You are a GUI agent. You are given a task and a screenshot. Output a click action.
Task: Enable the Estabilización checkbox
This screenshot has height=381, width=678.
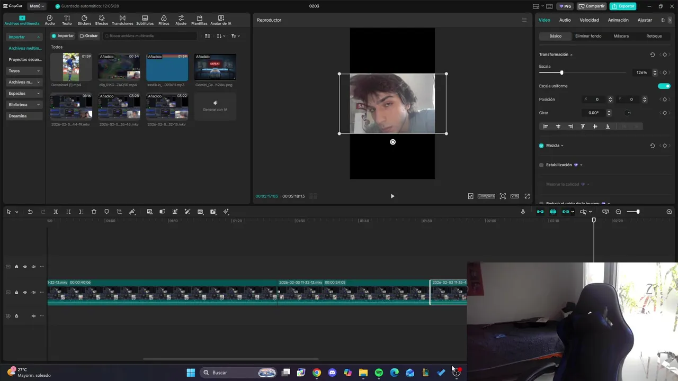(x=541, y=165)
